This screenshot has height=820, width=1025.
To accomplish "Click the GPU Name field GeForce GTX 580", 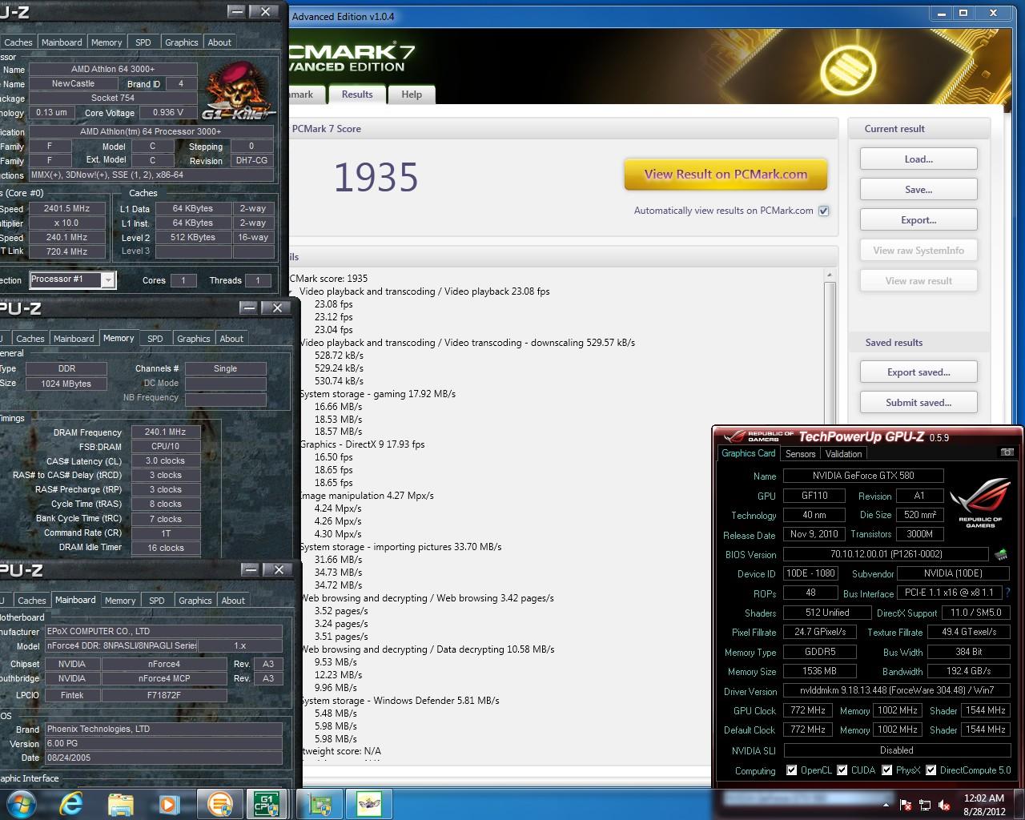I will coord(862,475).
